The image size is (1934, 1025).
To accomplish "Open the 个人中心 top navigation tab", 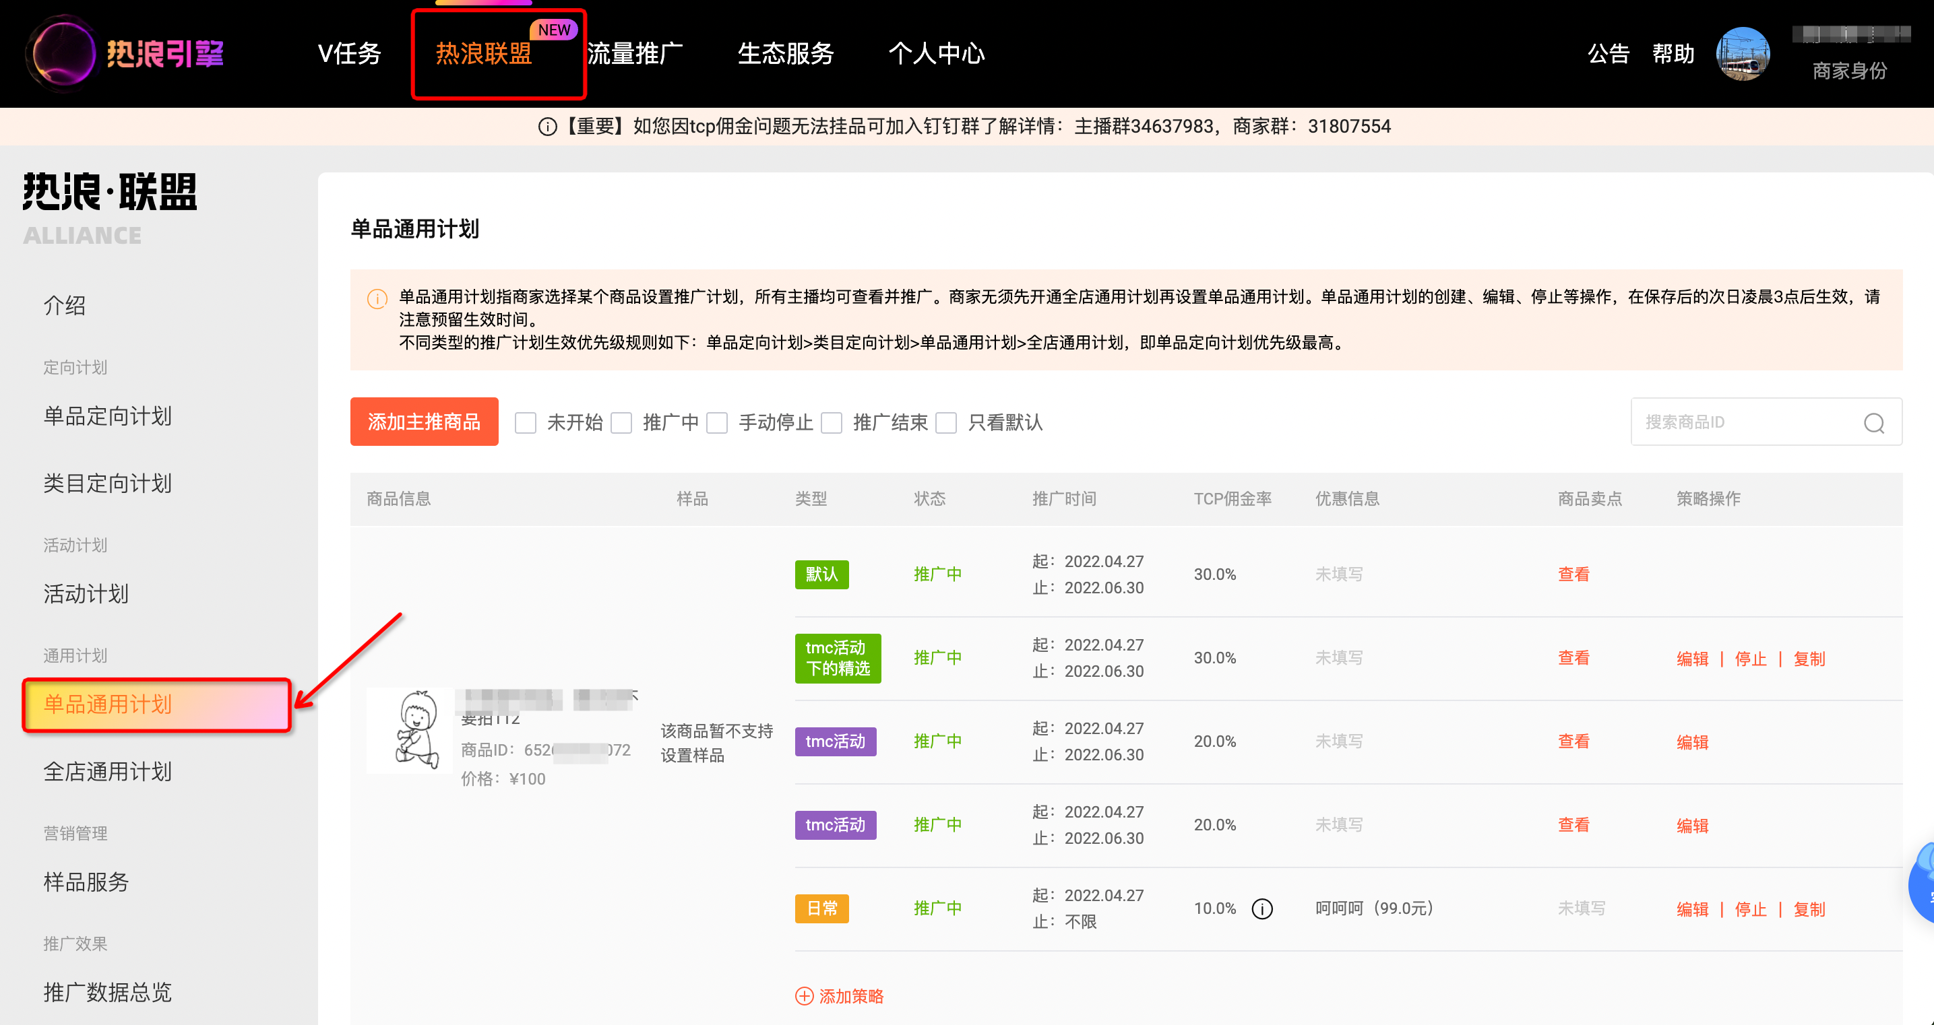I will [x=937, y=53].
